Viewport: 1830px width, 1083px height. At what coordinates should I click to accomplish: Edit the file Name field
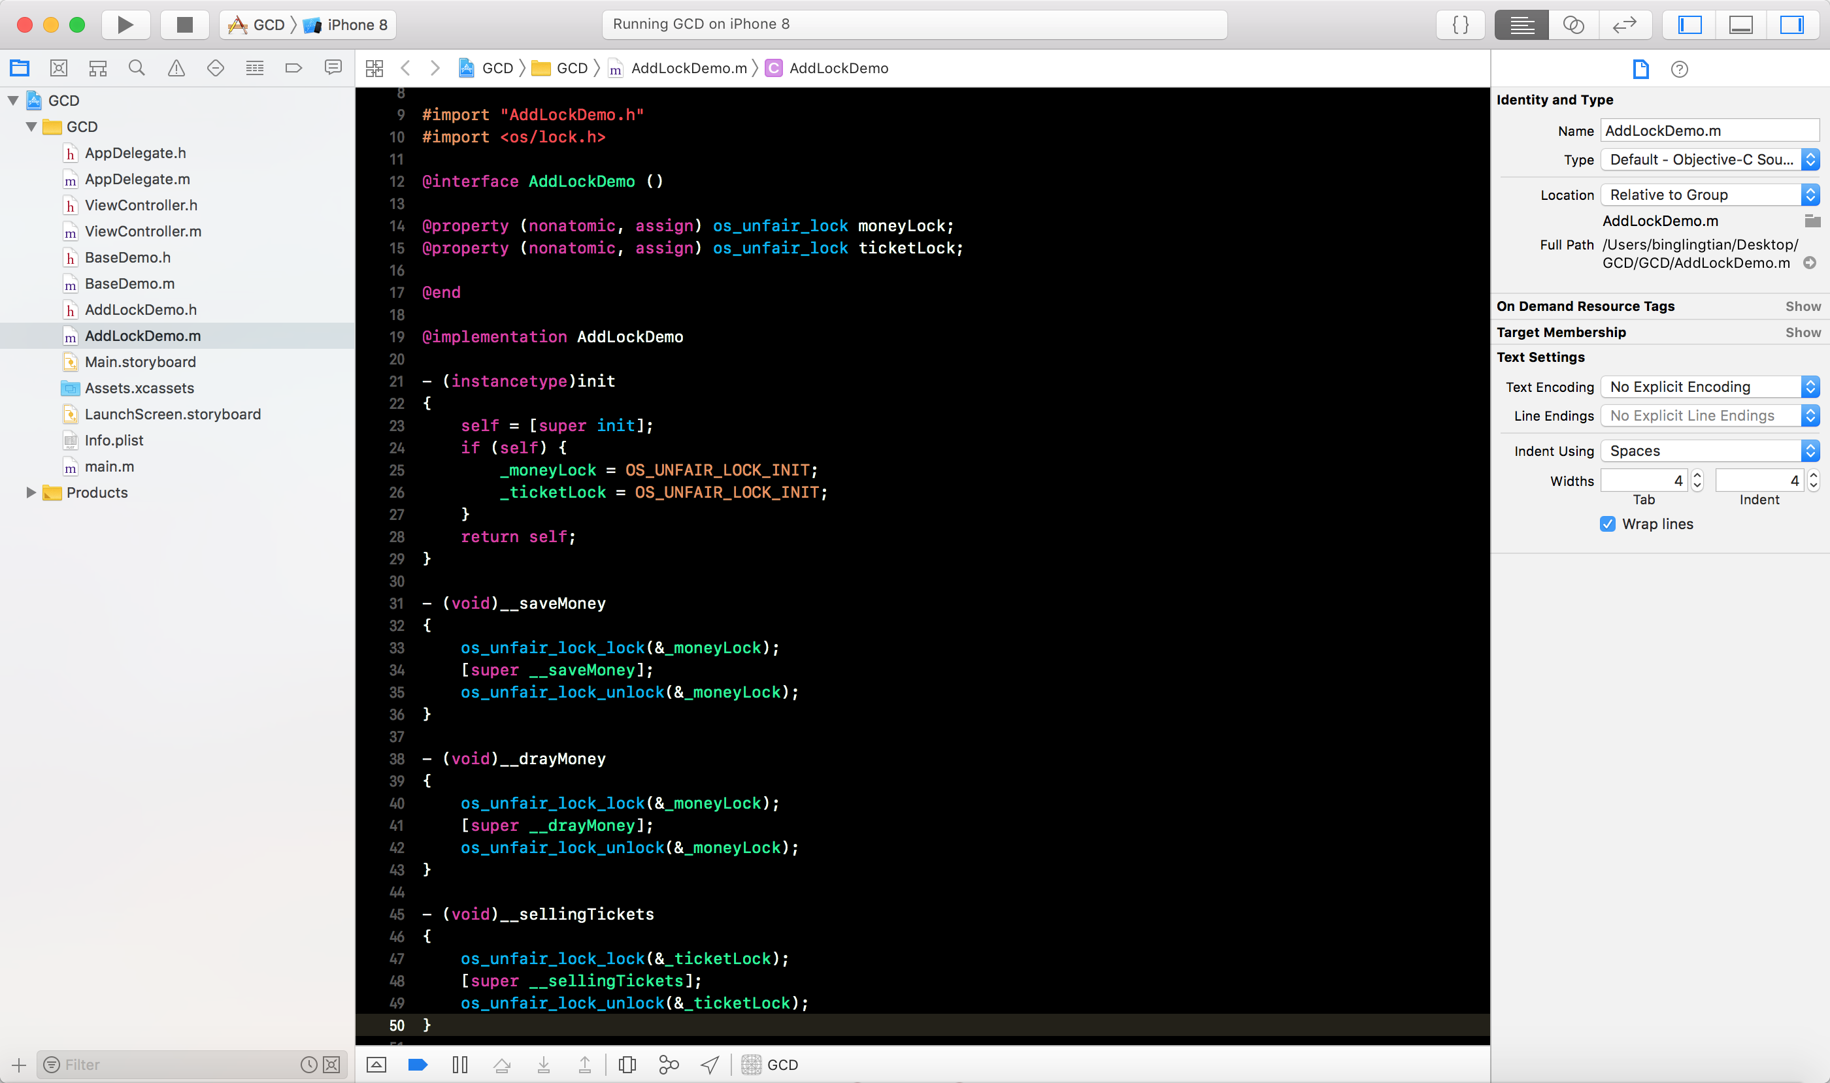(x=1710, y=131)
